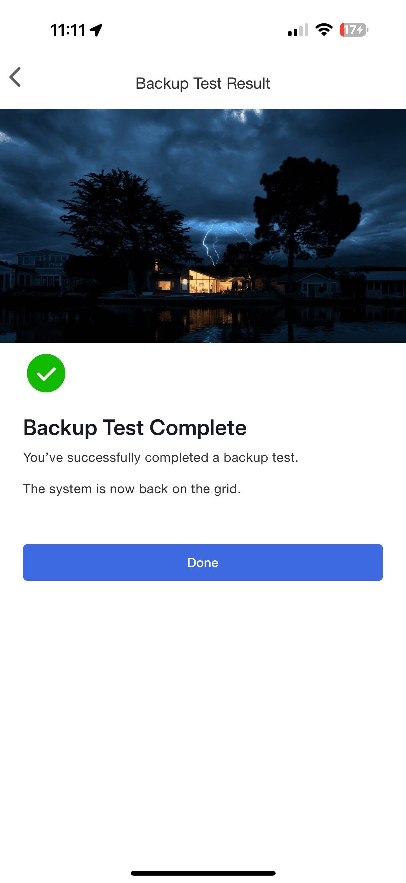This screenshot has width=406, height=883.
Task: Tap the right tree silhouette in photo
Action: click(305, 206)
